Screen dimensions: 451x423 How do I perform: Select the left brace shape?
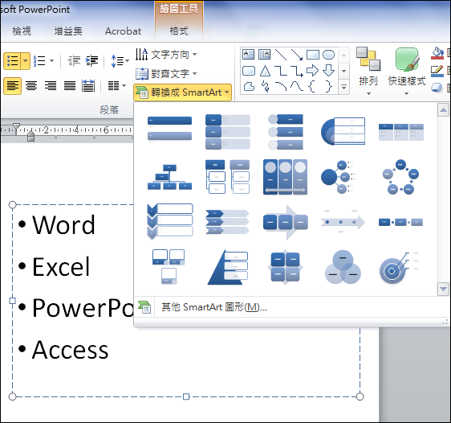coord(311,86)
